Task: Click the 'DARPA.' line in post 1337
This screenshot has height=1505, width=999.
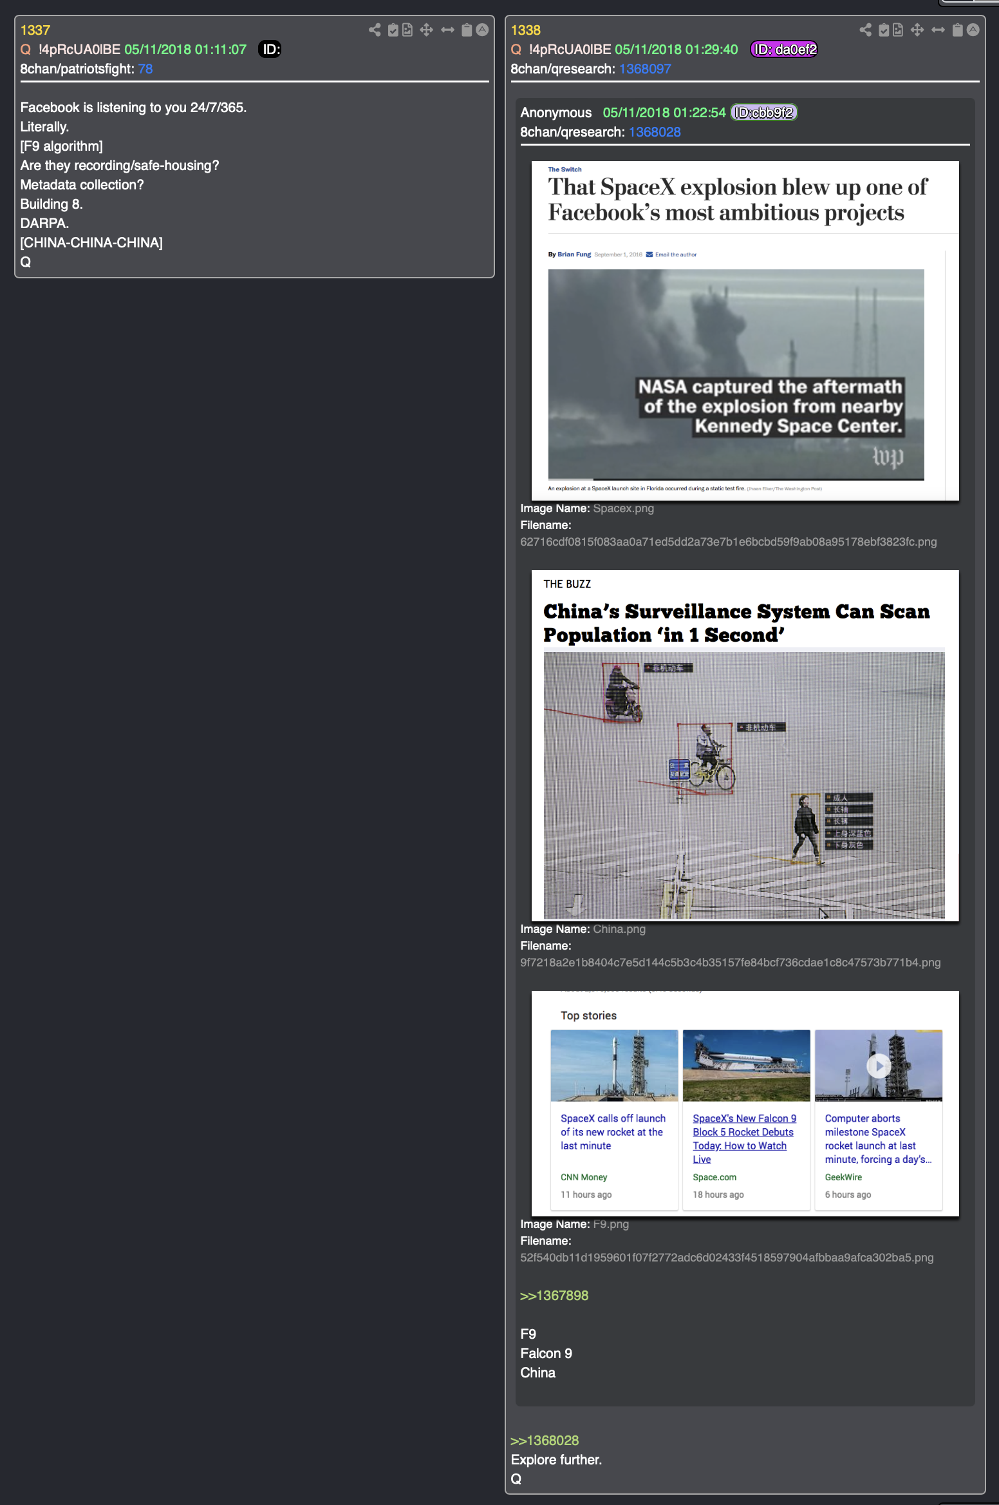Action: [44, 224]
